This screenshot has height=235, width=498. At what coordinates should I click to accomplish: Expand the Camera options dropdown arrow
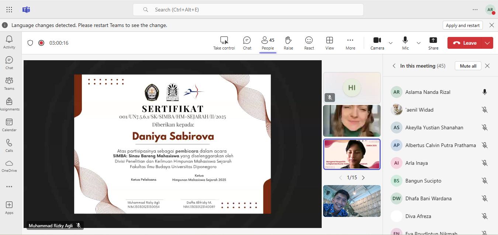coord(391,43)
